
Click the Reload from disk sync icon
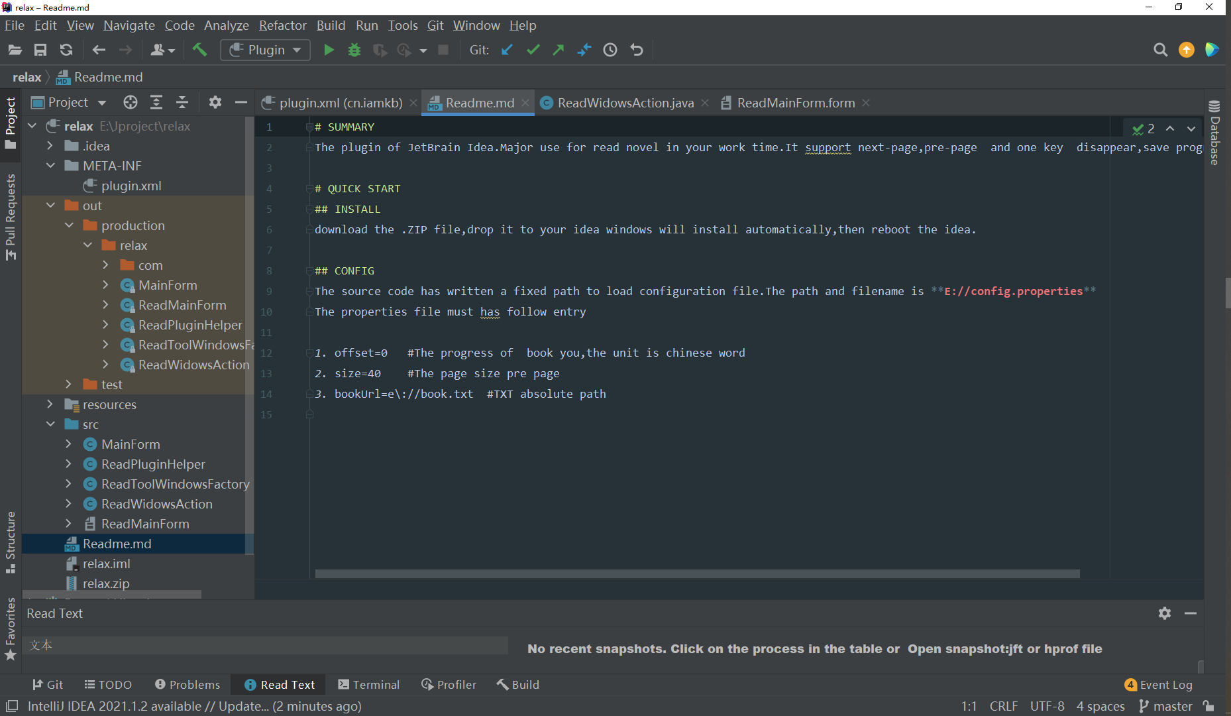click(x=66, y=50)
